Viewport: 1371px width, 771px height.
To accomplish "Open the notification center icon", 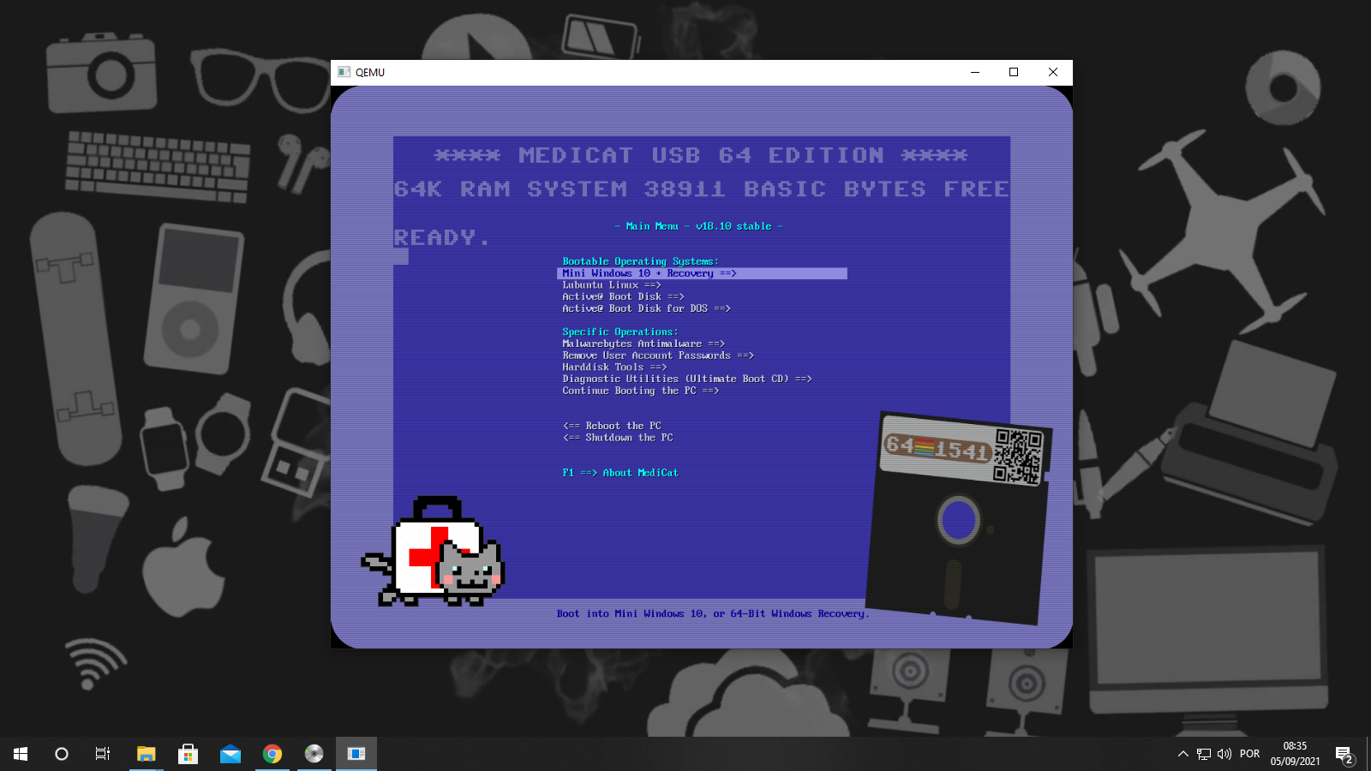I will point(1344,754).
